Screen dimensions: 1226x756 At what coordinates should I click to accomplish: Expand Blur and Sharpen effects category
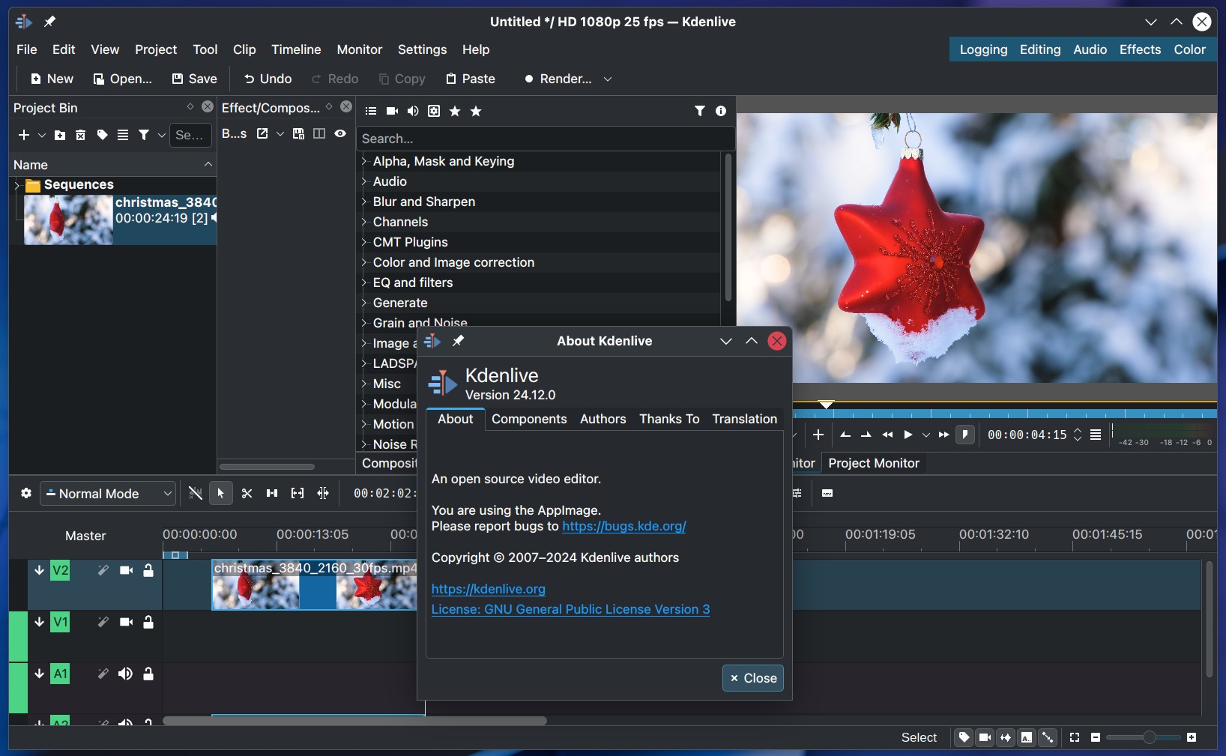364,202
